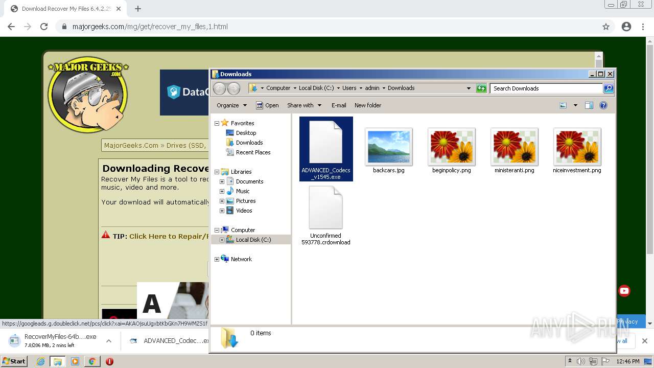Open the Windows Start menu
The image size is (654, 368).
click(x=14, y=361)
